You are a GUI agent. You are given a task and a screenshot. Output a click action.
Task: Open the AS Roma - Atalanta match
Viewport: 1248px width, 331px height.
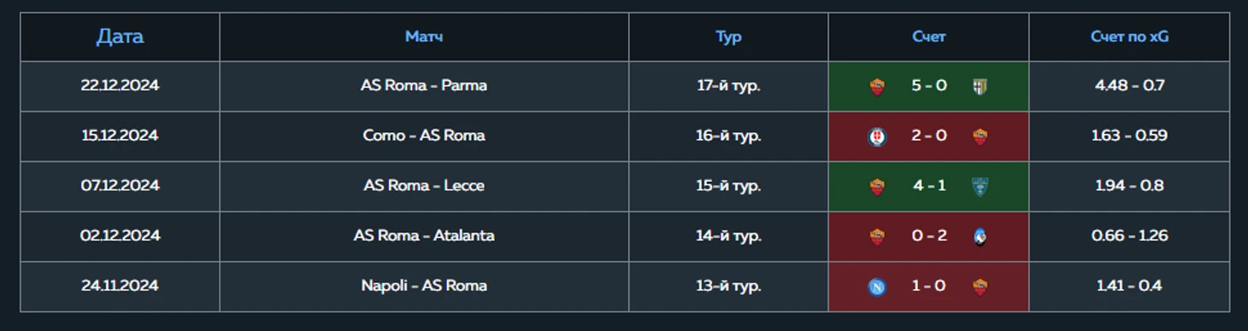click(424, 235)
